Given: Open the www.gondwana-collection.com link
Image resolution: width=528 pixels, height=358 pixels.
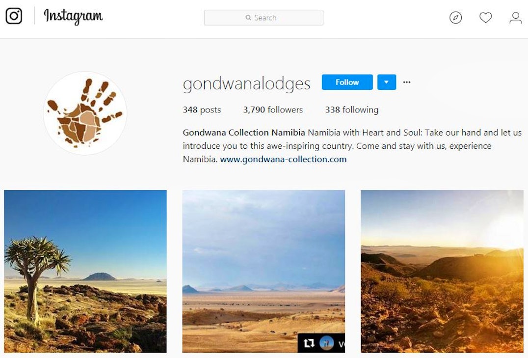Looking at the screenshot, I should pyautogui.click(x=283, y=159).
